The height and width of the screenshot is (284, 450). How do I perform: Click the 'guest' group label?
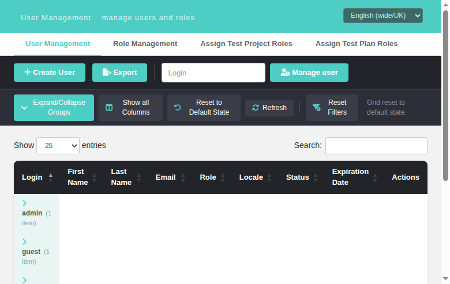31,252
